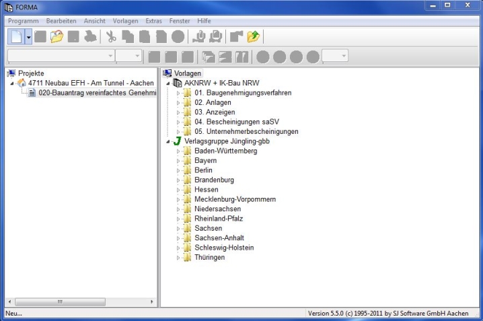Expand the Bayern folder node
This screenshot has height=321, width=483.
click(178, 161)
